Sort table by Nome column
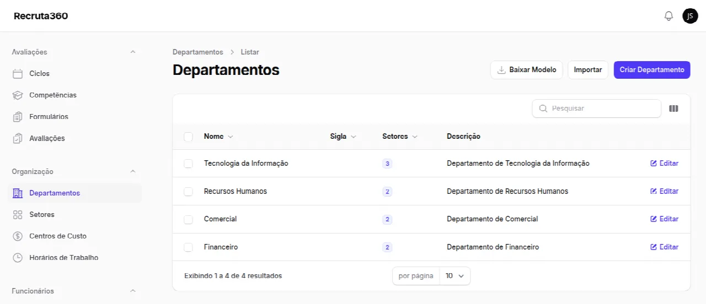Viewport: 706px width, 304px height. pyautogui.click(x=218, y=137)
